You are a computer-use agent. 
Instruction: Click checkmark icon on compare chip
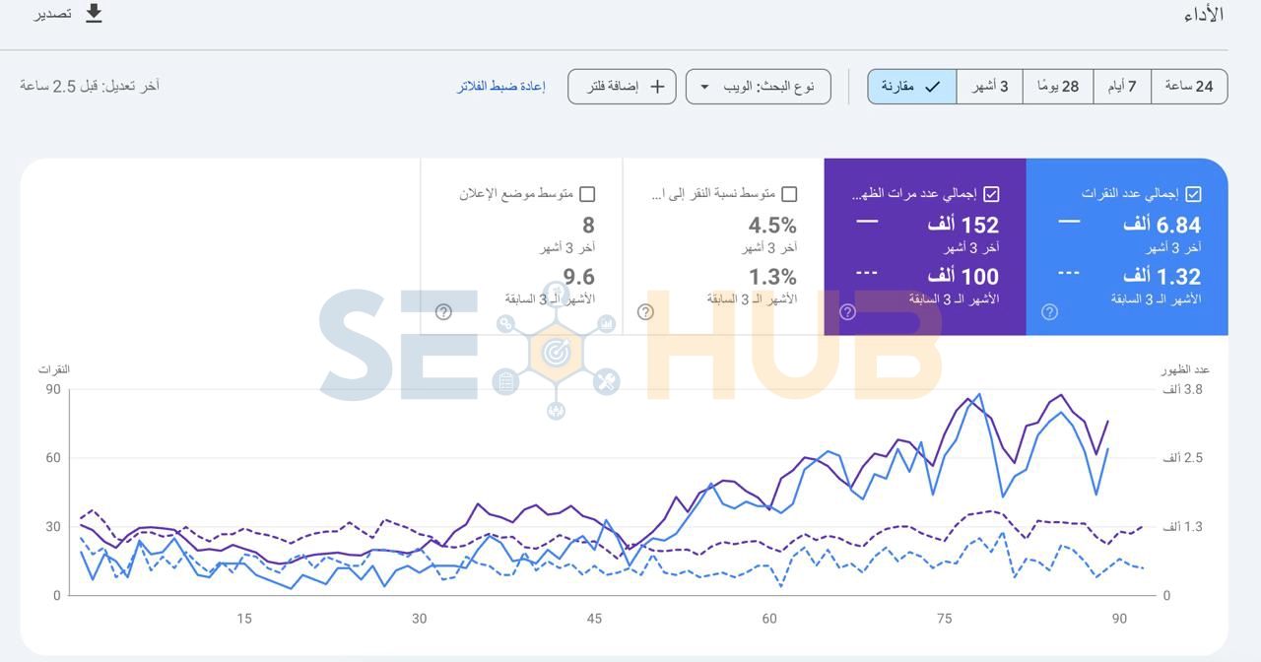tap(932, 87)
